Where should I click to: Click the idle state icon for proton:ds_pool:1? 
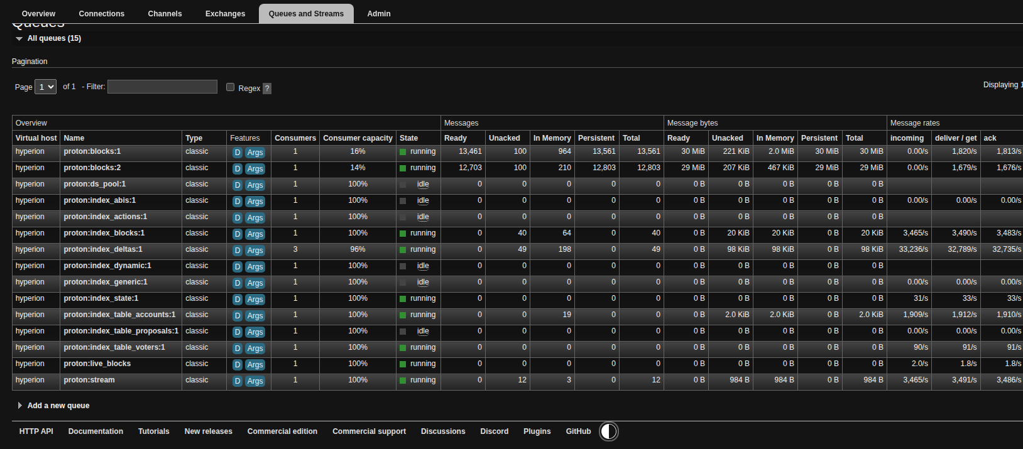coord(403,185)
